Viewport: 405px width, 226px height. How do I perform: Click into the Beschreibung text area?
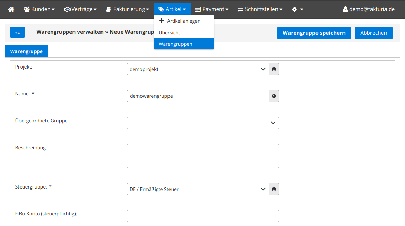point(203,156)
